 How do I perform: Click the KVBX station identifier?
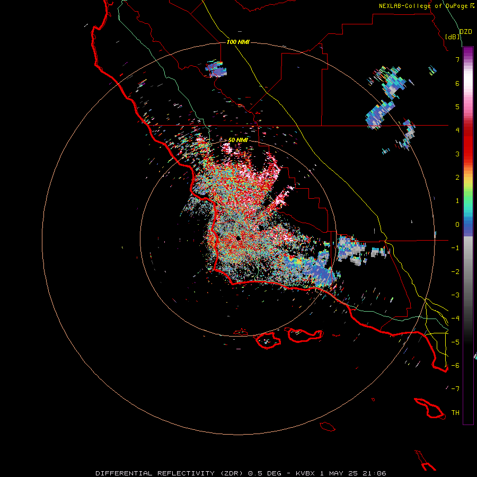coord(306,473)
